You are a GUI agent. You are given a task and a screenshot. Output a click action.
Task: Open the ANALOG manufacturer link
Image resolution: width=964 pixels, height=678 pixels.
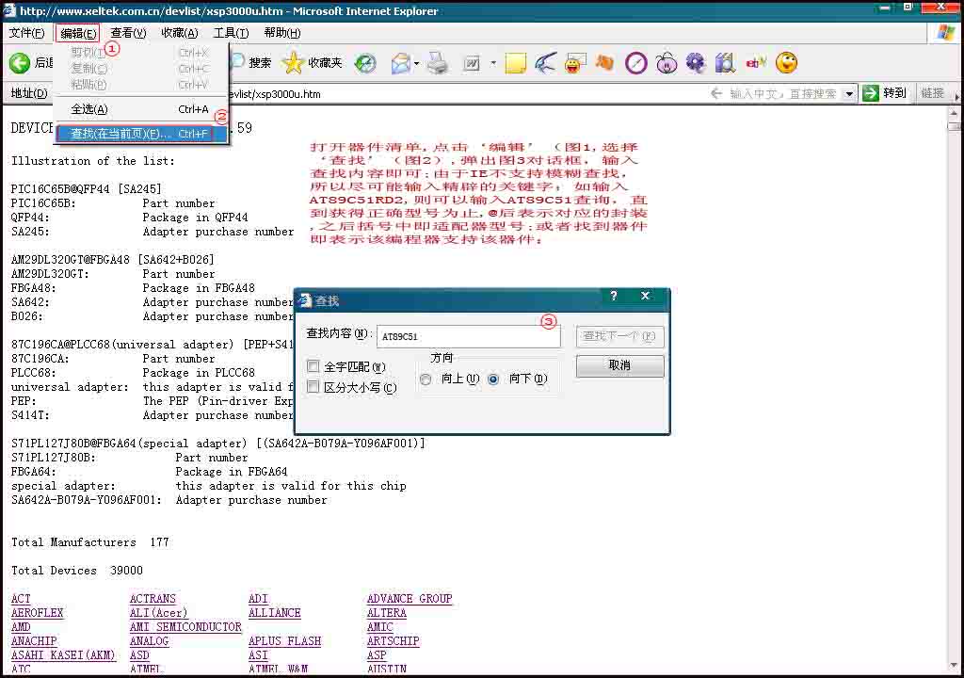pos(150,641)
